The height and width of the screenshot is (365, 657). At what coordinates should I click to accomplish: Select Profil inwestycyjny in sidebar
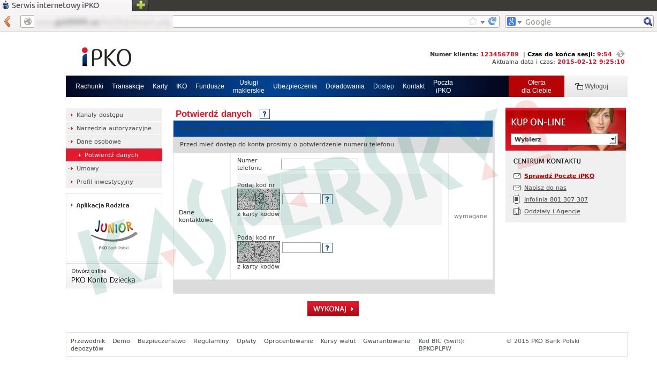pyautogui.click(x=114, y=182)
